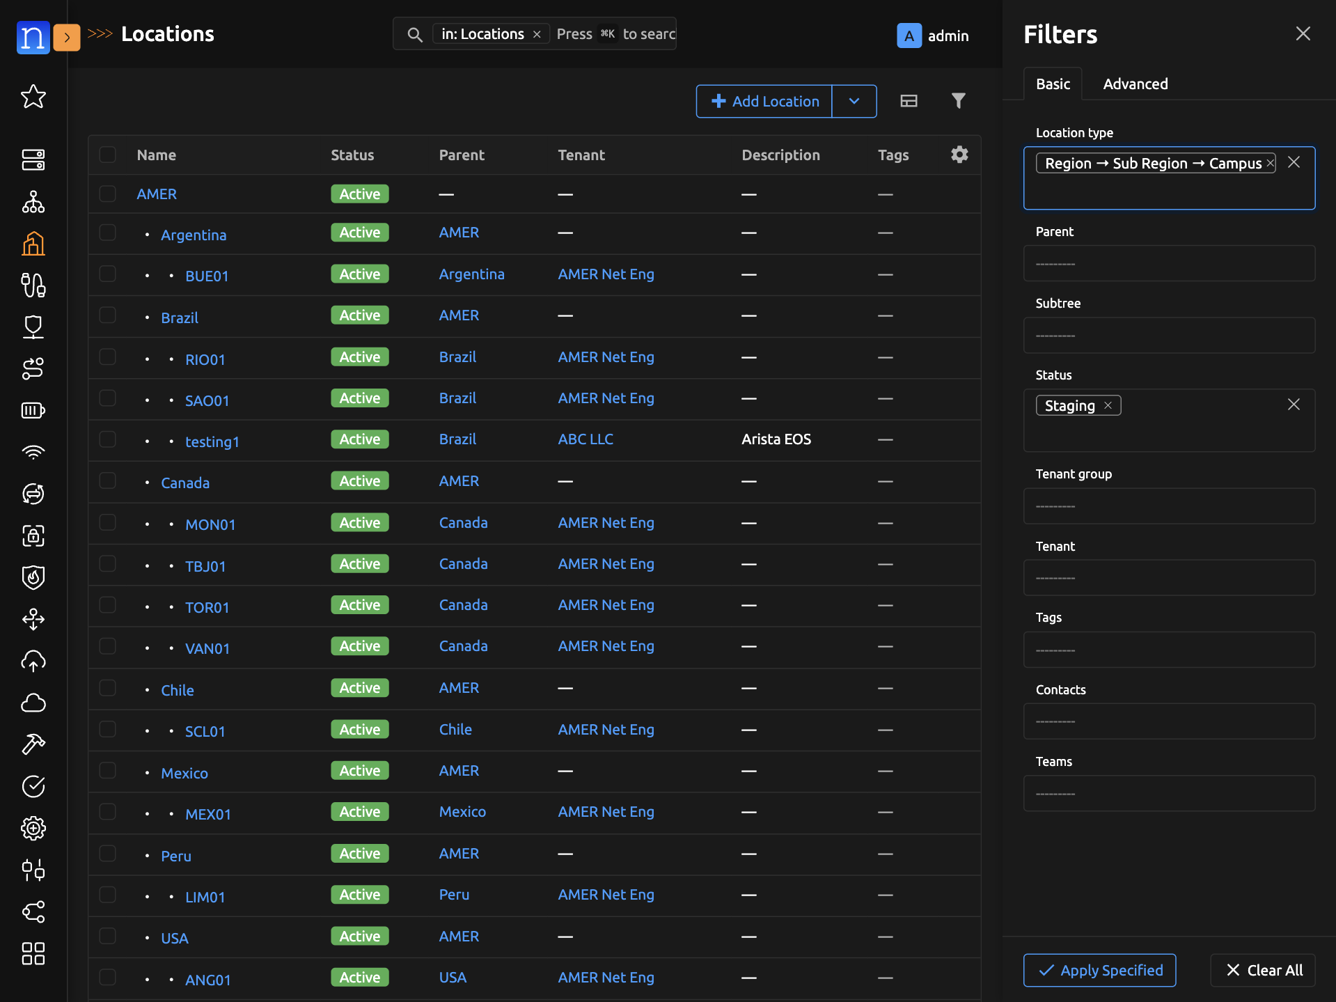Open the Tenant group filter dropdown
The height and width of the screenshot is (1002, 1336).
tap(1168, 506)
